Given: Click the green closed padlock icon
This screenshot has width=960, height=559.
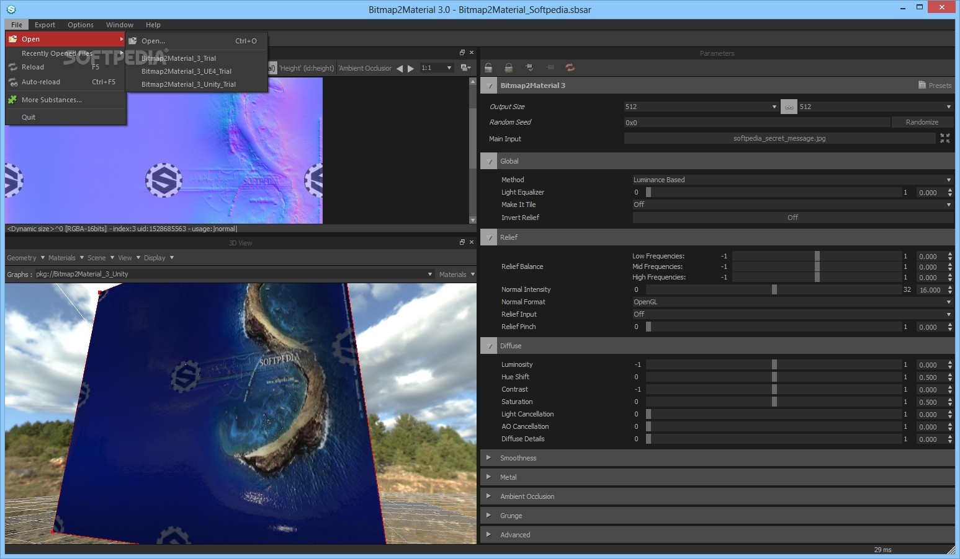Looking at the screenshot, I should (x=509, y=68).
